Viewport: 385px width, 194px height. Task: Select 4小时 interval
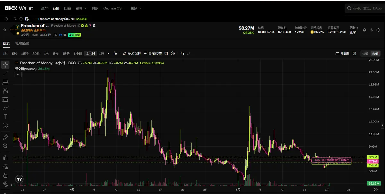point(90,54)
